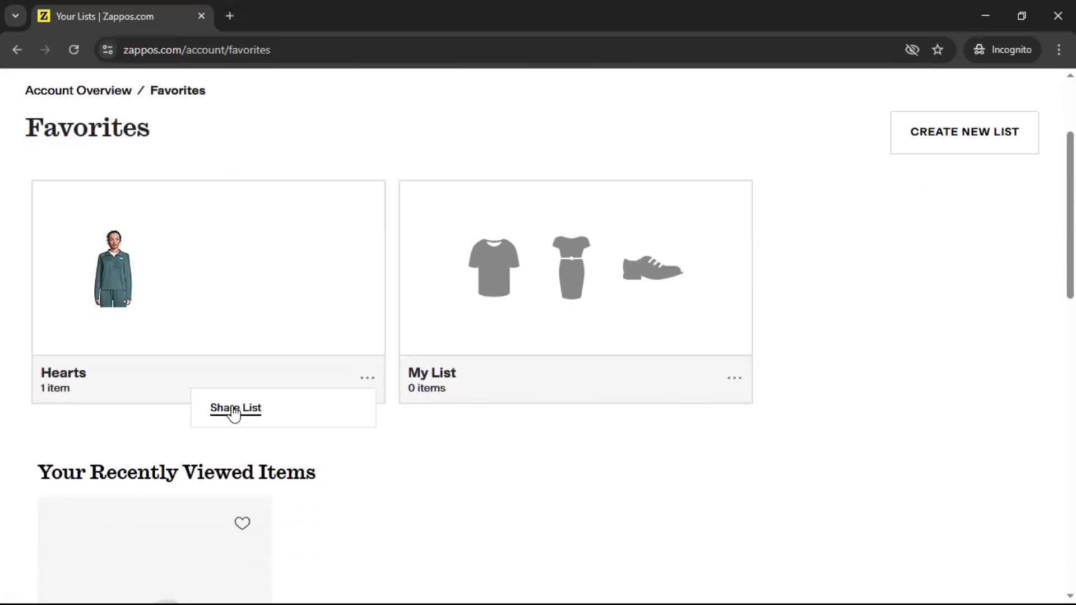Click the gray shoe placeholder icon
Image resolution: width=1076 pixels, height=605 pixels.
pos(652,268)
